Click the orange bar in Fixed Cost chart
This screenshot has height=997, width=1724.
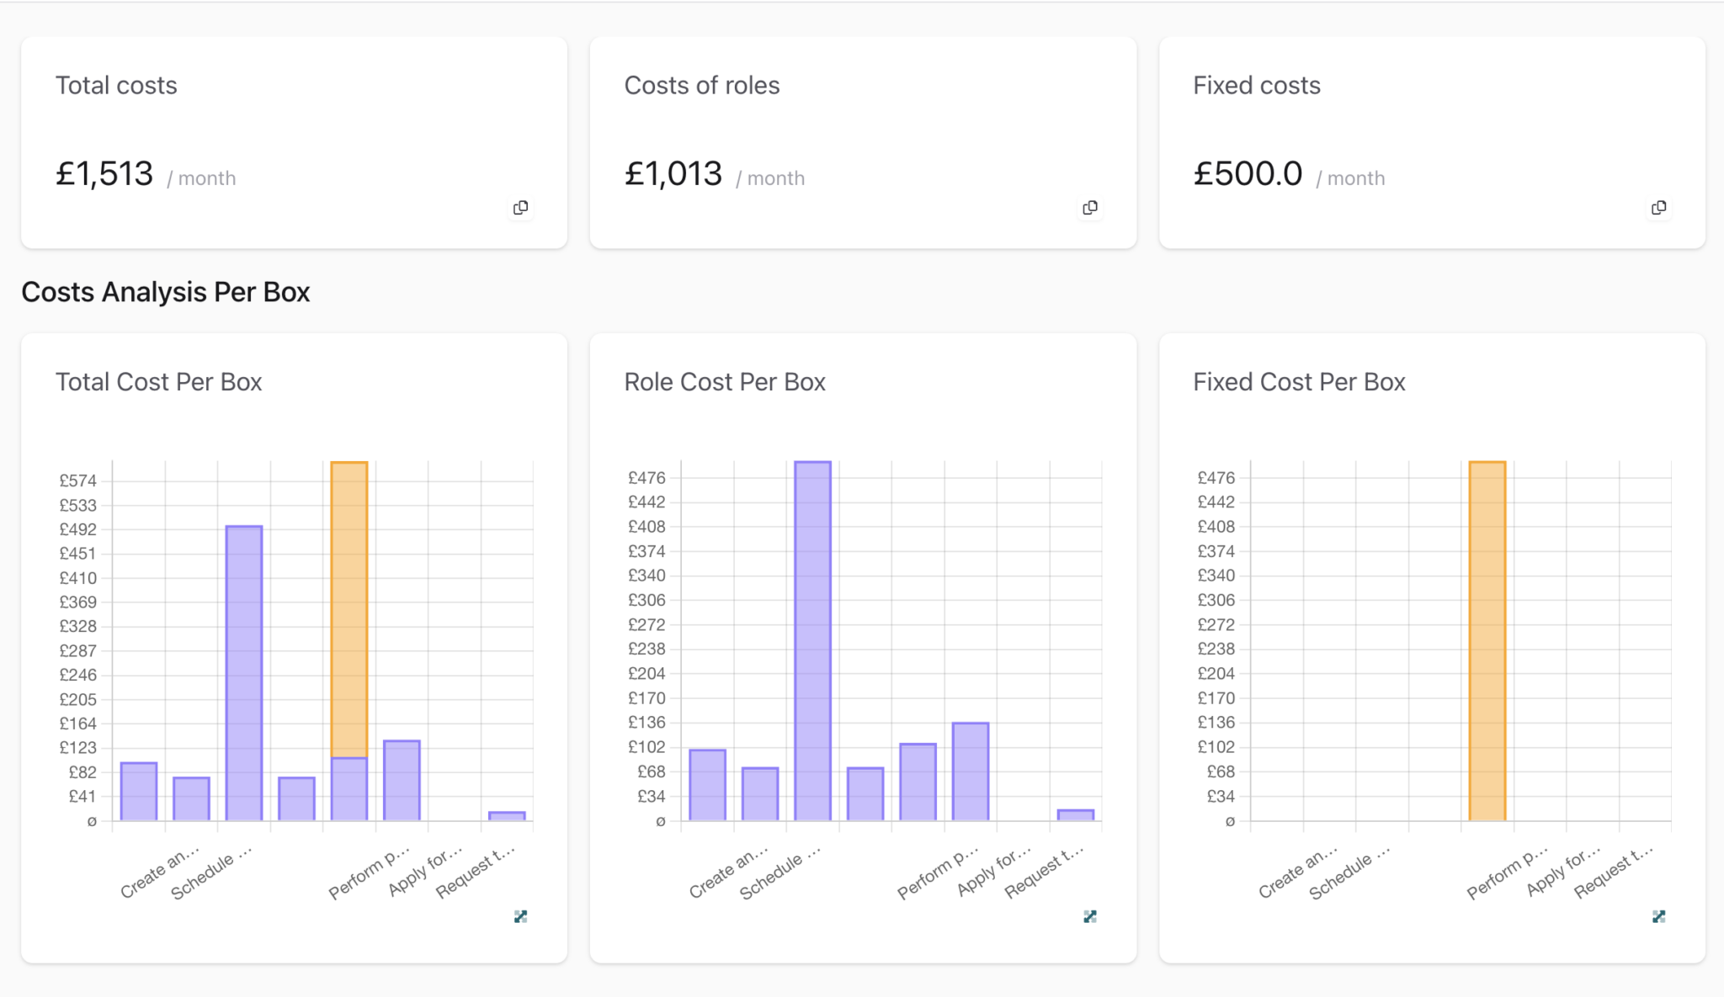click(1487, 639)
